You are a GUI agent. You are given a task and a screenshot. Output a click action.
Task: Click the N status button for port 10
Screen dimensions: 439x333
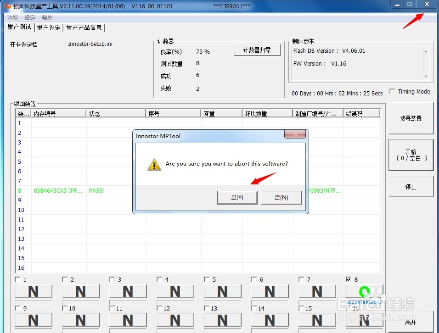pyautogui.click(x=81, y=320)
